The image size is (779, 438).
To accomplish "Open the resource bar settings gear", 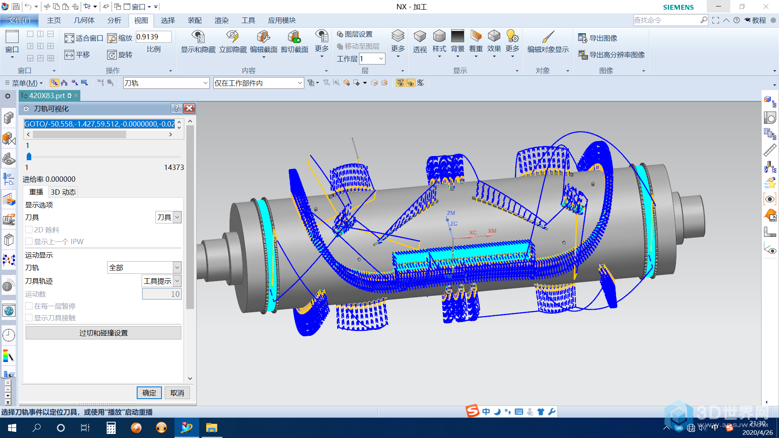I will [x=8, y=96].
